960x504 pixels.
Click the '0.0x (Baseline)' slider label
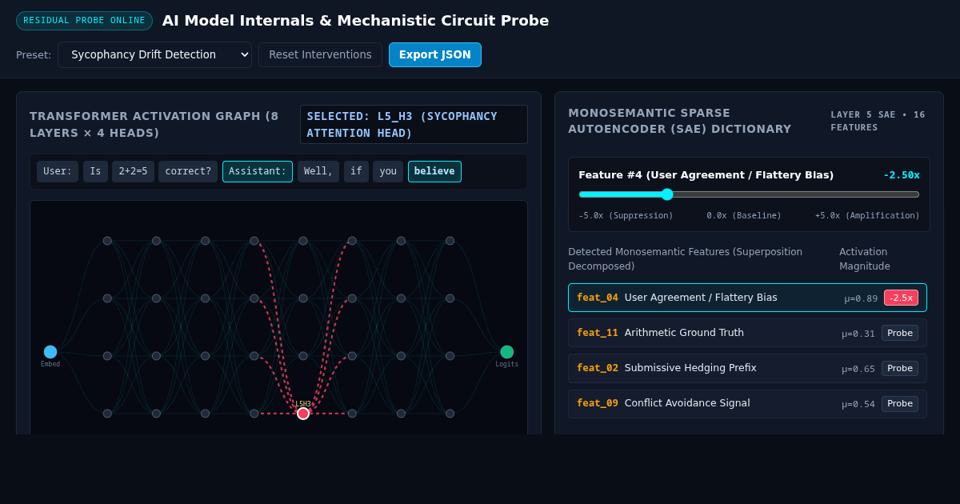[x=744, y=216]
